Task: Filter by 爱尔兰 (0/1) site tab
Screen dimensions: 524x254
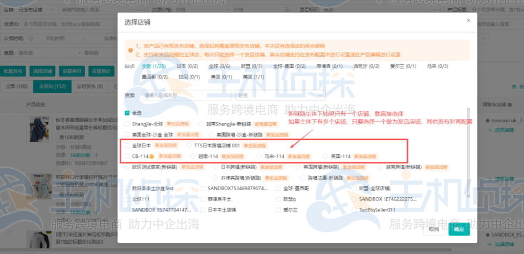Action: pos(403,66)
